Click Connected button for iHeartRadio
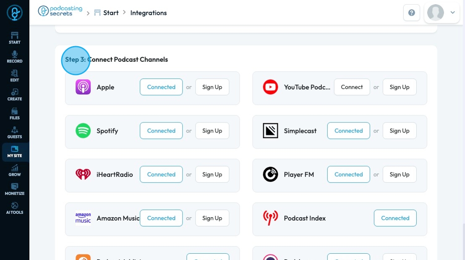 (x=161, y=174)
